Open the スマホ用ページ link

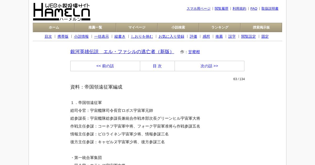pos(198,9)
